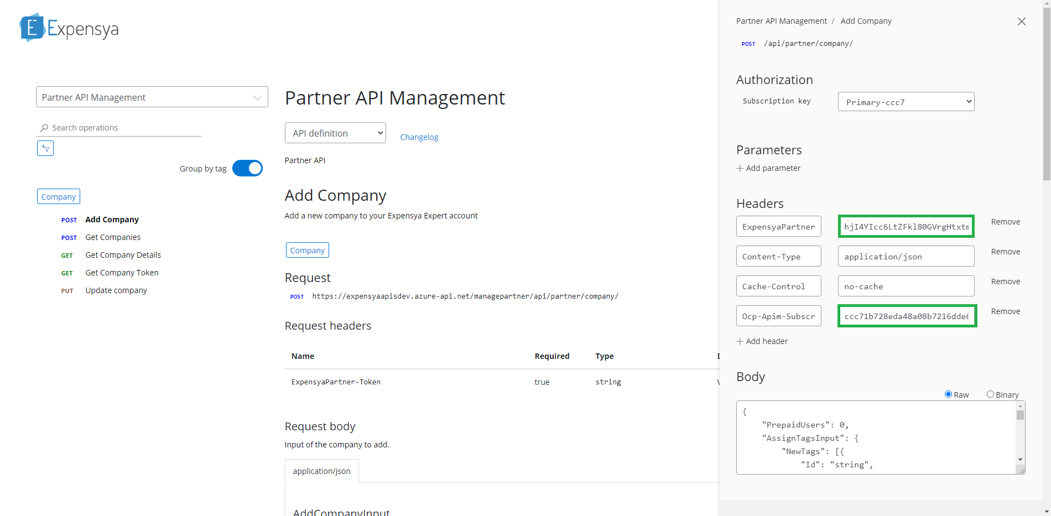
Task: Open the Changelog link
Action: [419, 137]
